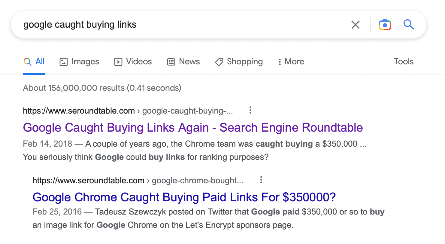Click the Shopping tag icon

click(219, 62)
